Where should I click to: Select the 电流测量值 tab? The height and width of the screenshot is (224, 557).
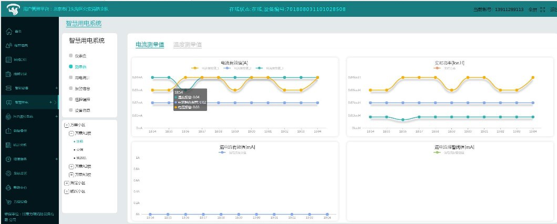150,45
